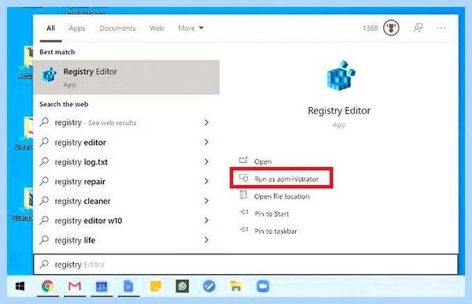Click the Pin to taskbar pin icon
472x304 pixels.
[x=244, y=230]
